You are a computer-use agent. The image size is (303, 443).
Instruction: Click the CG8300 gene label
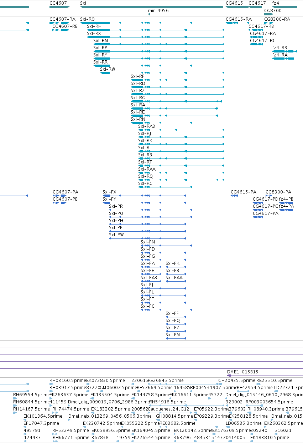pos(273,11)
